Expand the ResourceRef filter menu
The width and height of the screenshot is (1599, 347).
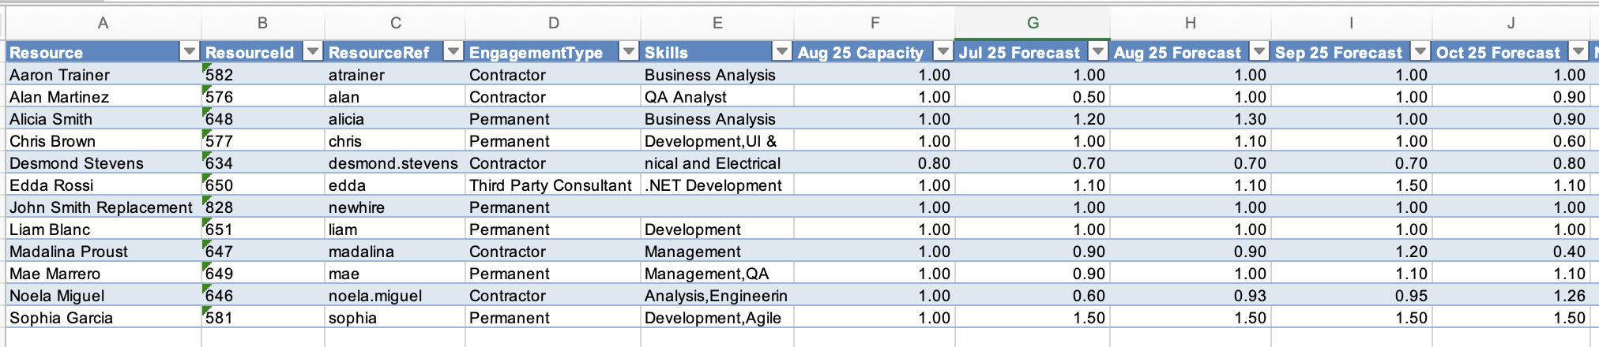tap(453, 52)
